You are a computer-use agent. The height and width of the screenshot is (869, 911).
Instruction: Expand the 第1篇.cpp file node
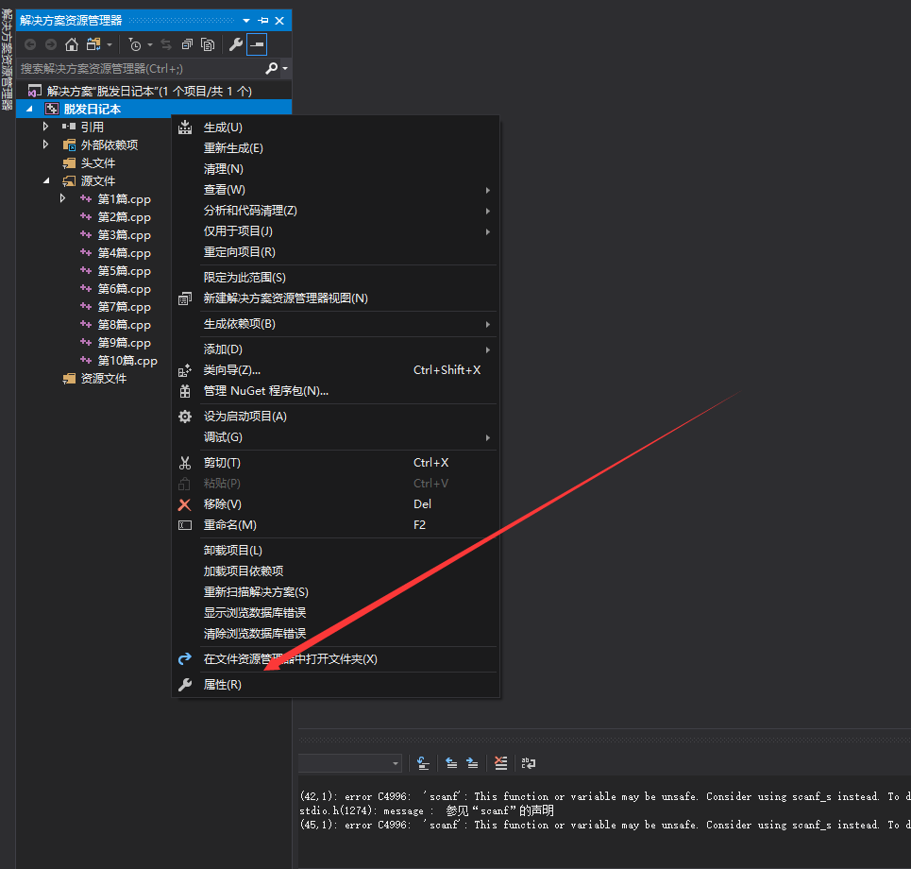[62, 198]
